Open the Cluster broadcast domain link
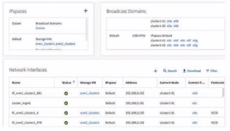 40,28
